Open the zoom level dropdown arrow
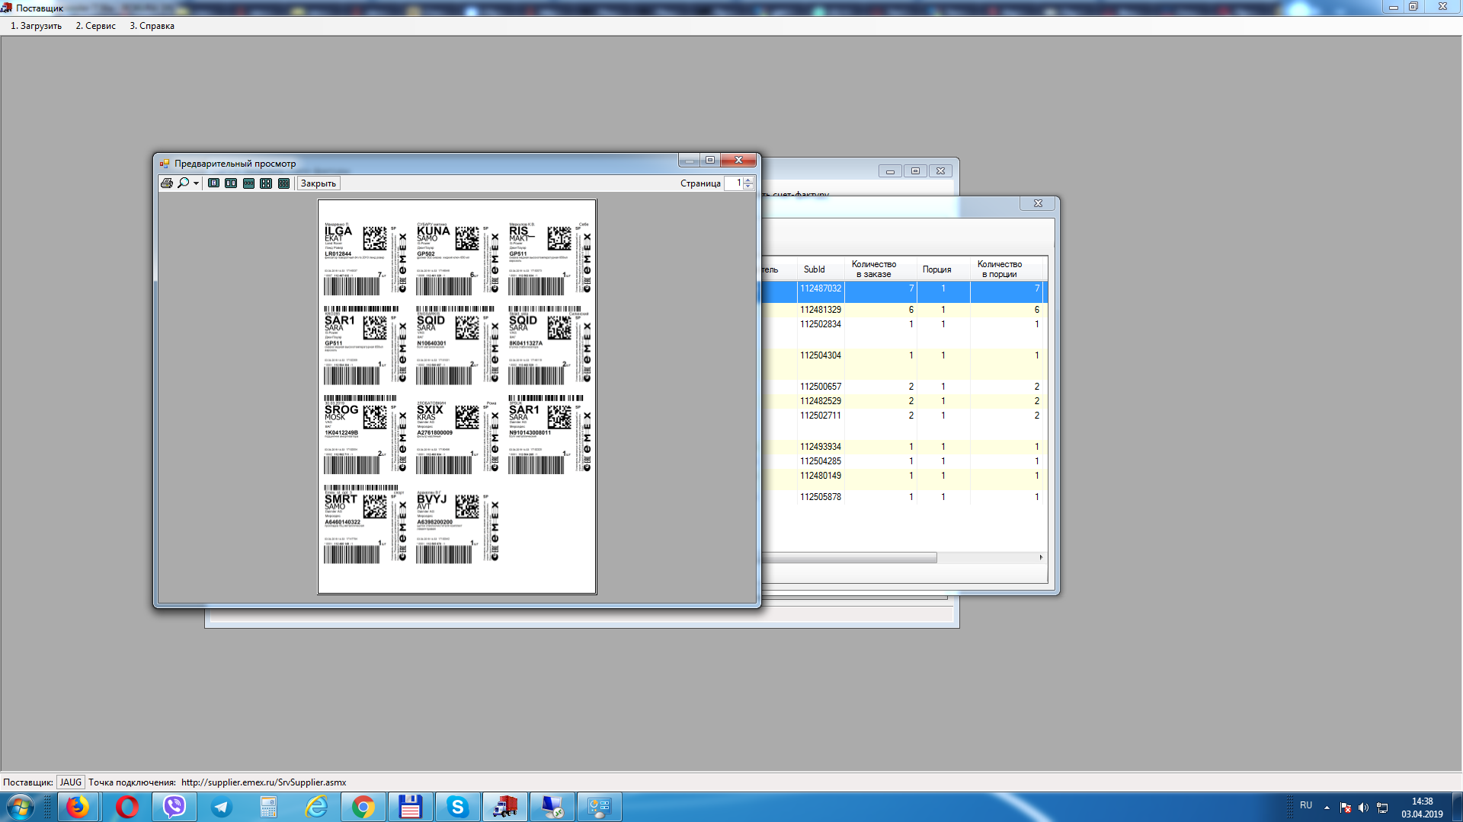This screenshot has height=822, width=1463. coord(196,183)
